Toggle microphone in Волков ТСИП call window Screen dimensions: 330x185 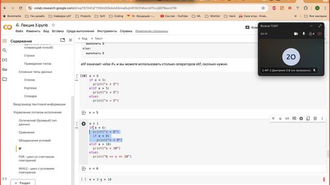coord(304,33)
